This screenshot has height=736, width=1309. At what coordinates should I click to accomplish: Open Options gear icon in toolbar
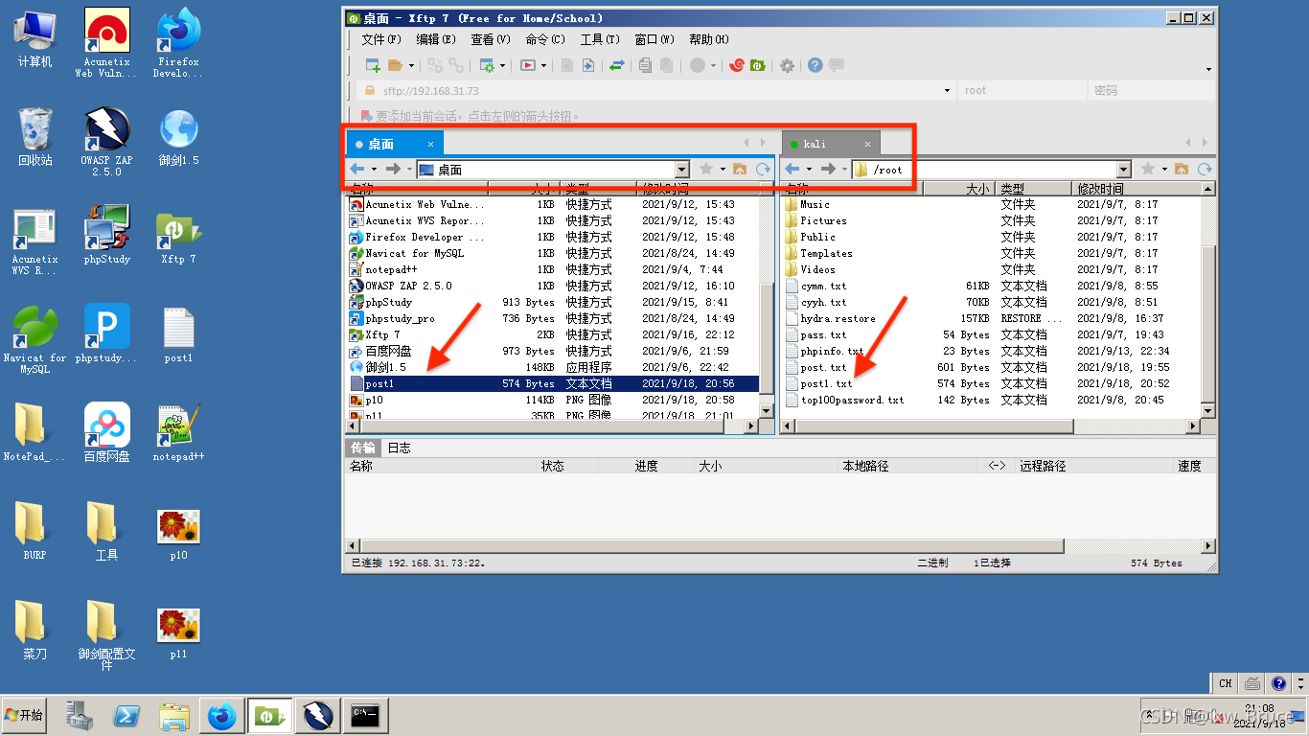click(x=787, y=65)
